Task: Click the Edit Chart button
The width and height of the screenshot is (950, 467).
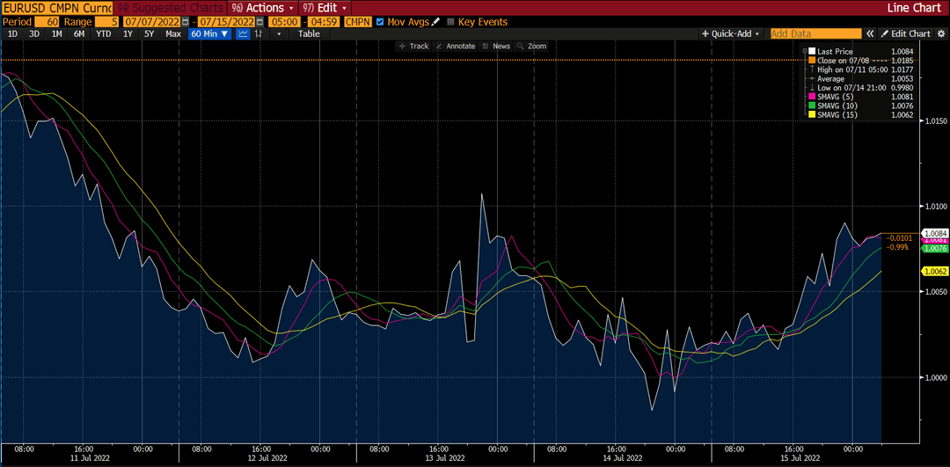Action: point(905,34)
